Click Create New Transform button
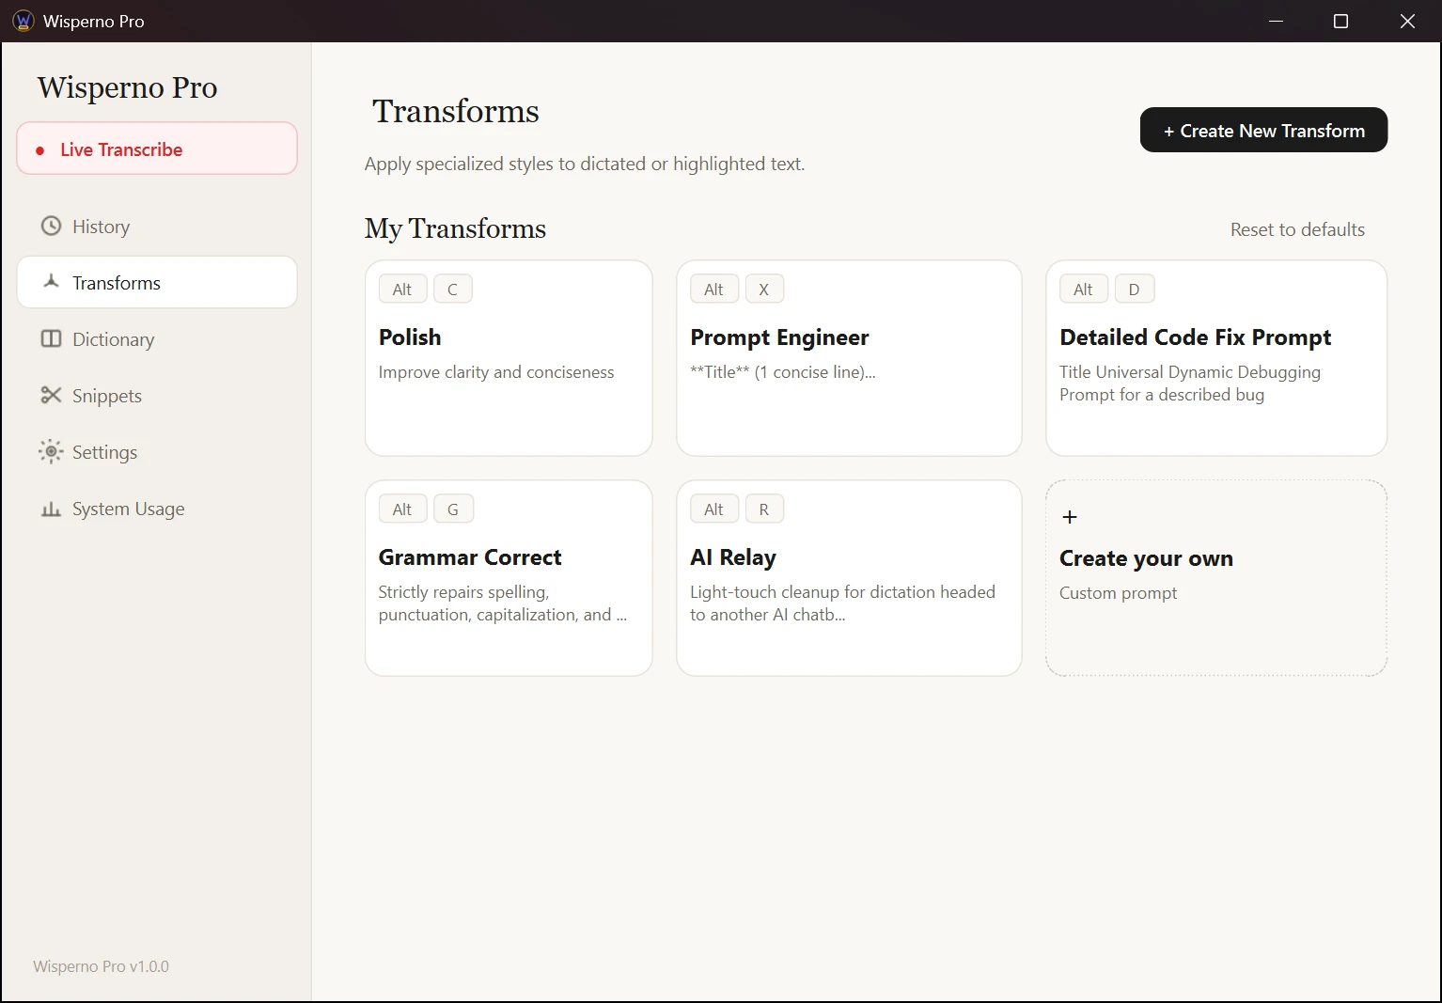Viewport: 1442px width, 1003px height. click(1263, 130)
